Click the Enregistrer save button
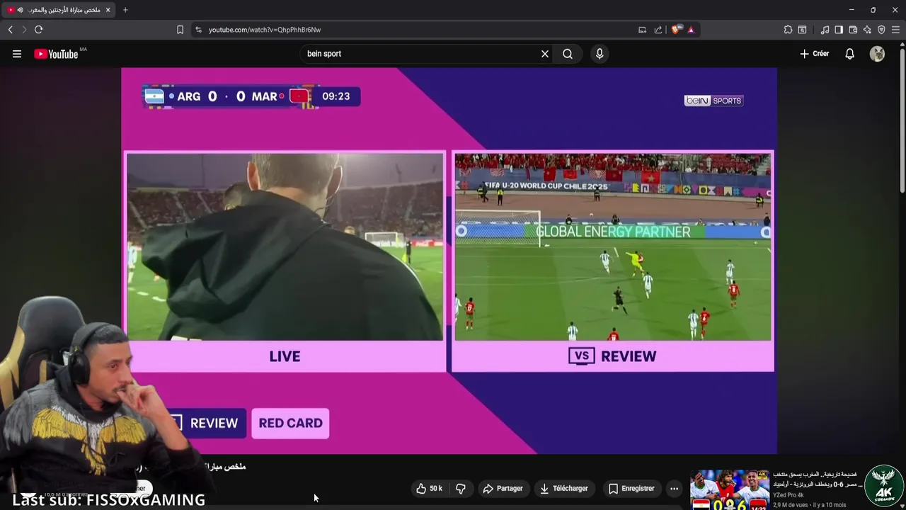 click(x=631, y=489)
